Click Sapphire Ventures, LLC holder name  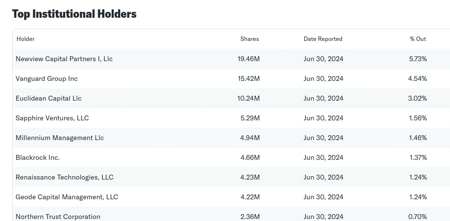tap(52, 118)
